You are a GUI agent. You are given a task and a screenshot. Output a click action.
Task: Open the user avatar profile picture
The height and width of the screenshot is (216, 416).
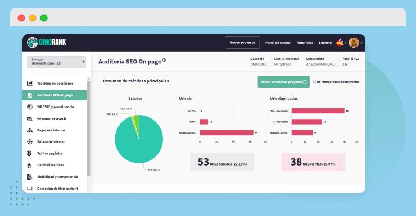(x=354, y=42)
